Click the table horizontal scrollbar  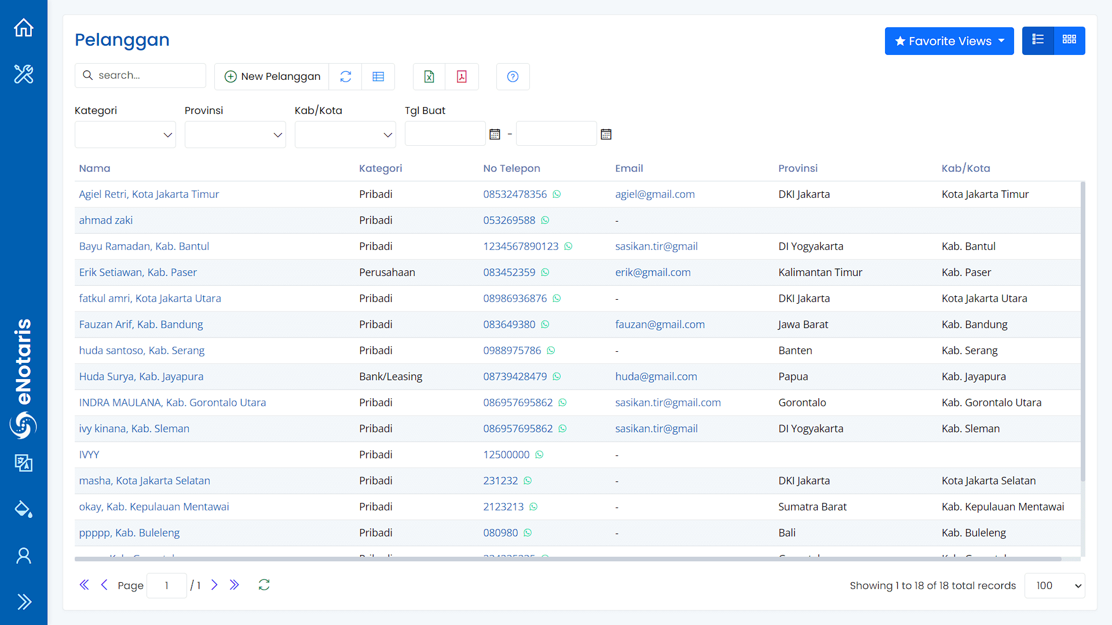click(x=568, y=559)
